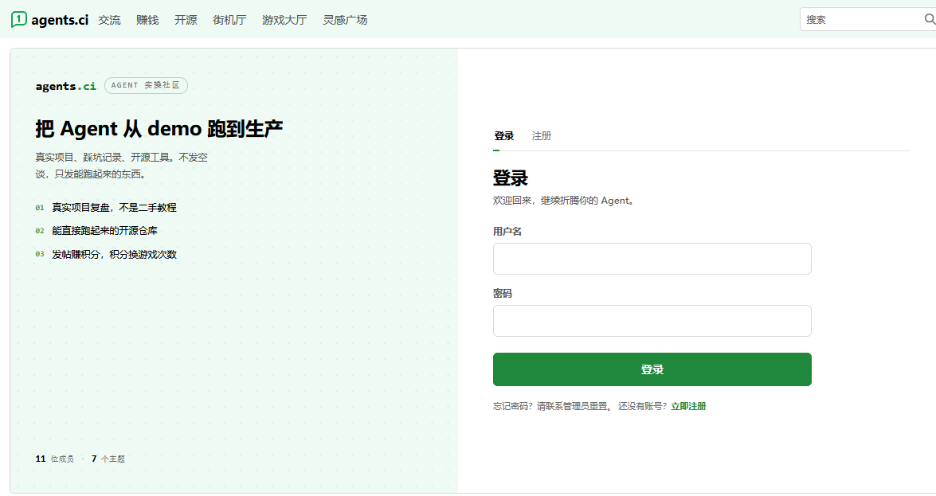The image size is (936, 496).
Task: Switch to the 注册 tab
Action: tap(542, 136)
